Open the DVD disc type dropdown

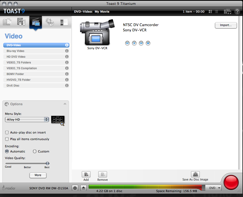213,188
